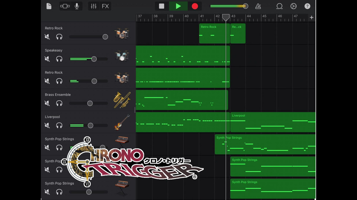Open the track controls mixer icon
The image size is (357, 200).
[94, 6]
